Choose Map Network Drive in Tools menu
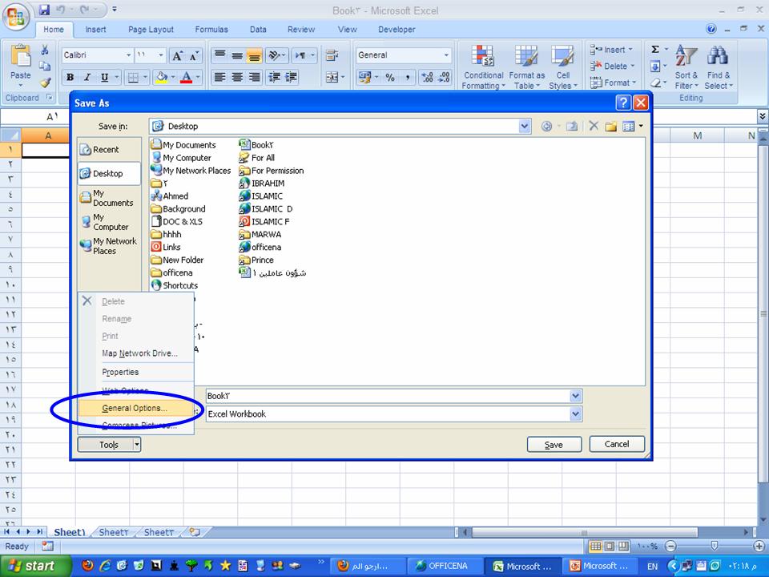The image size is (769, 577). tap(136, 353)
